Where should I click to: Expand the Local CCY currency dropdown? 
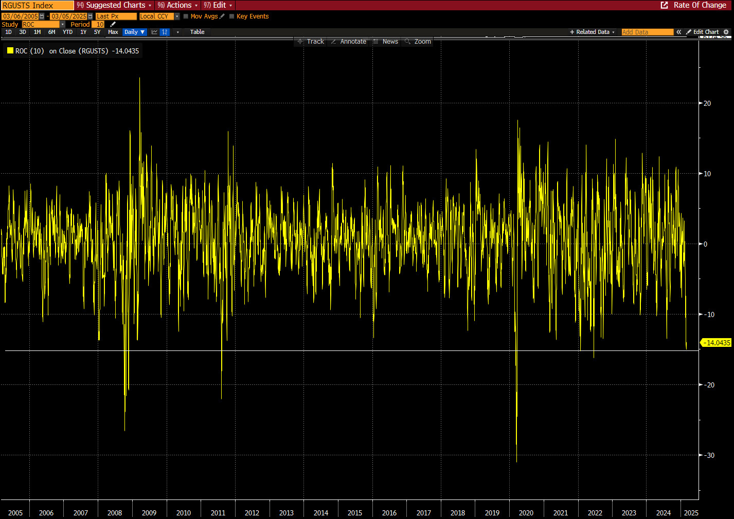177,16
